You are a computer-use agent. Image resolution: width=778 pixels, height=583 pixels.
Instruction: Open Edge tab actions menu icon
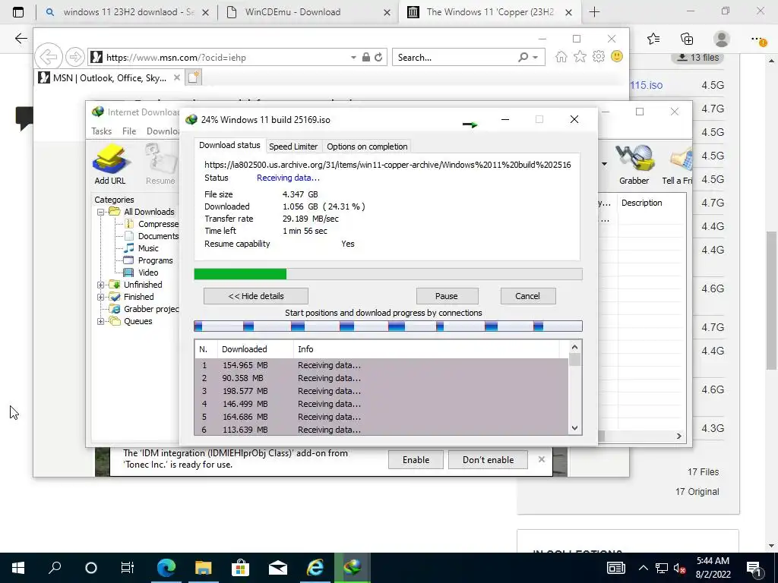(x=18, y=12)
